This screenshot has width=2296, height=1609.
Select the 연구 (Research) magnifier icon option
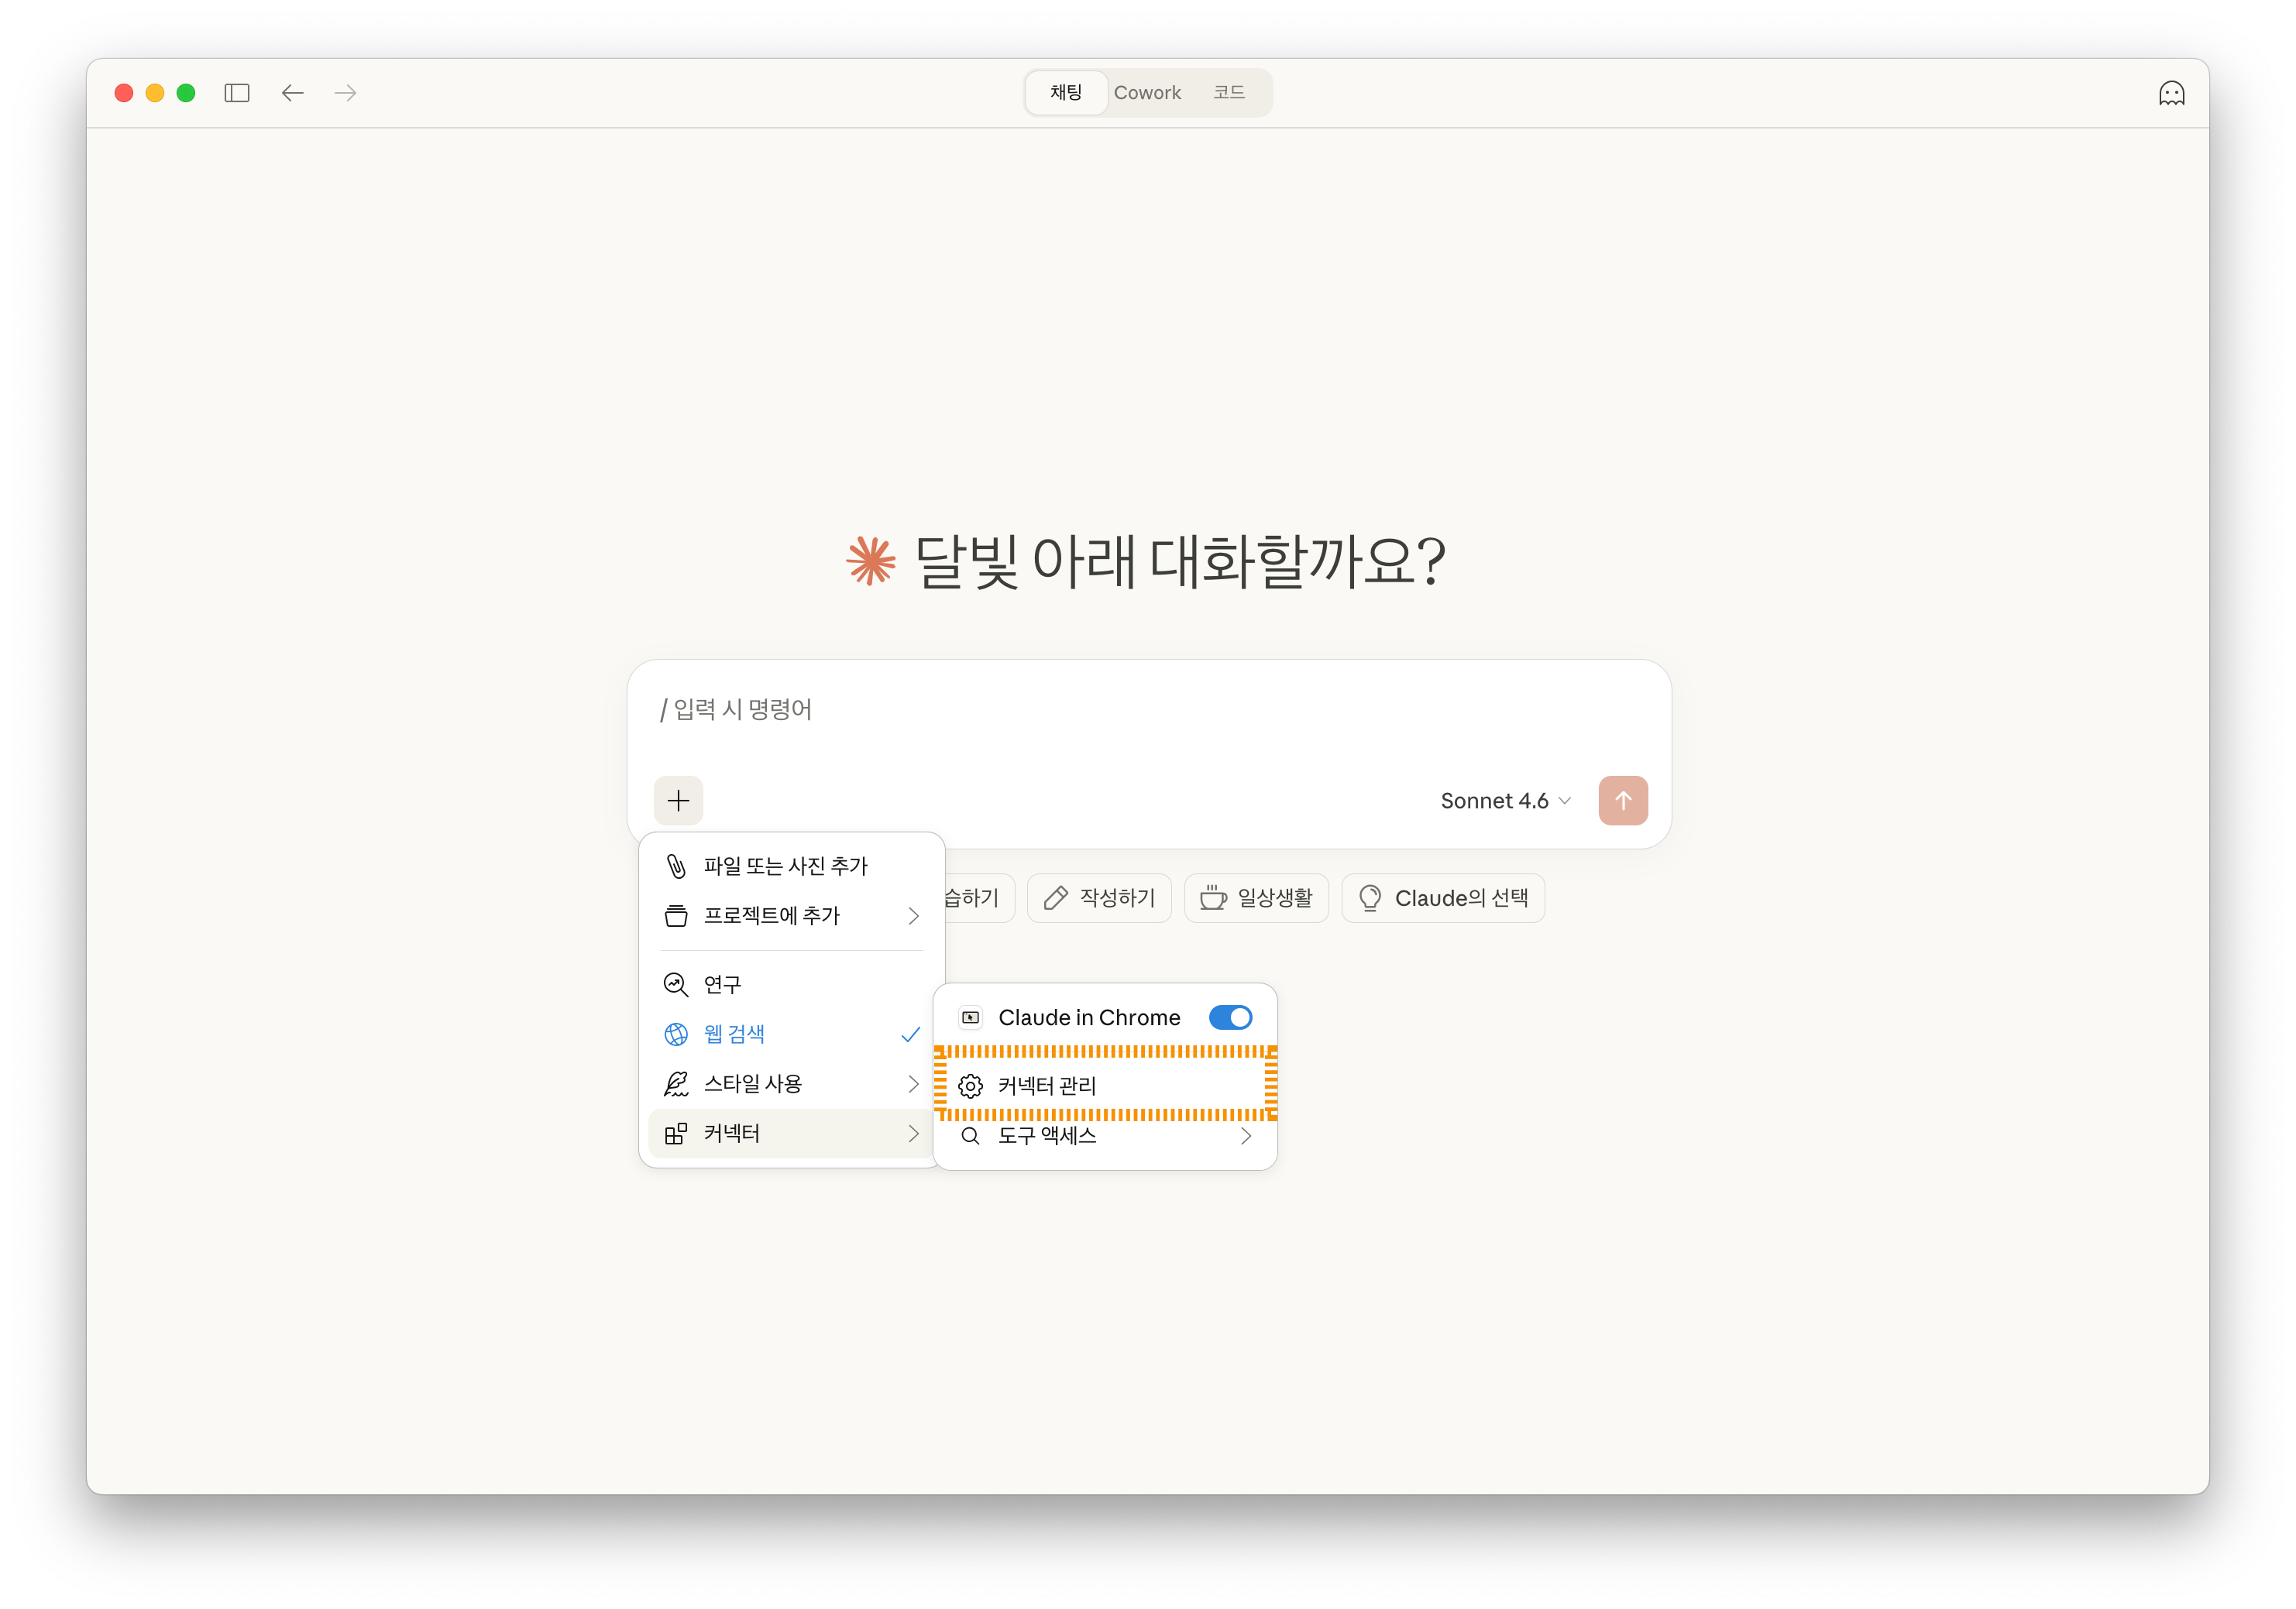point(676,983)
